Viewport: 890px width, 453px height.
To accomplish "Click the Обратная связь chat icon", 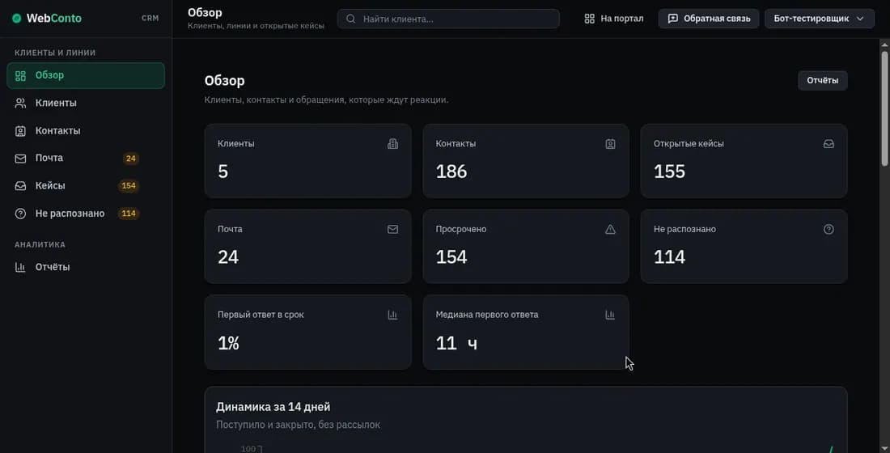I will pos(672,19).
